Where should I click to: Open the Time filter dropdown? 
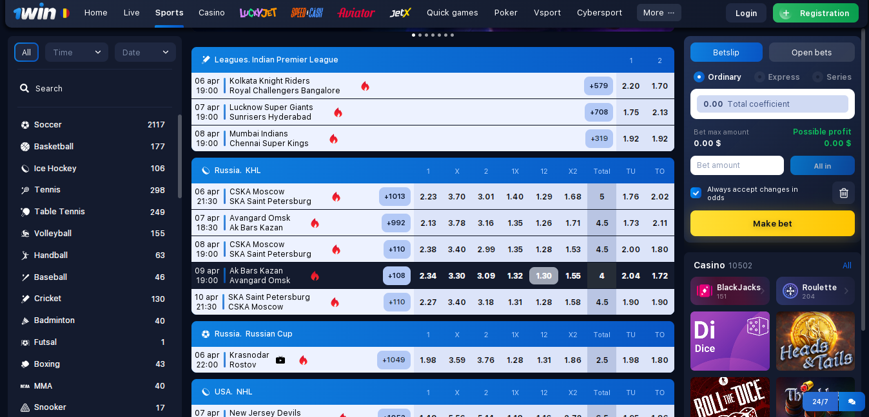pyautogui.click(x=77, y=52)
